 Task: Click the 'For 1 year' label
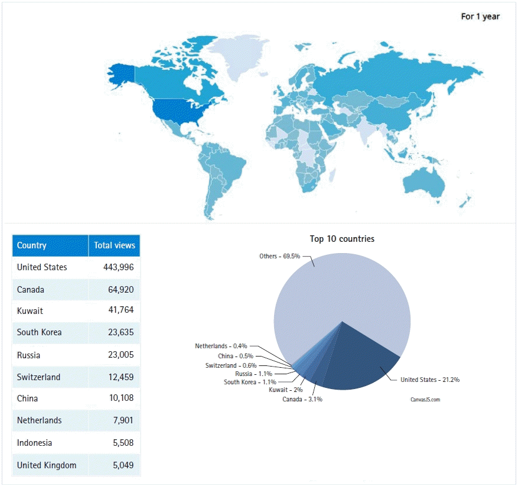480,17
